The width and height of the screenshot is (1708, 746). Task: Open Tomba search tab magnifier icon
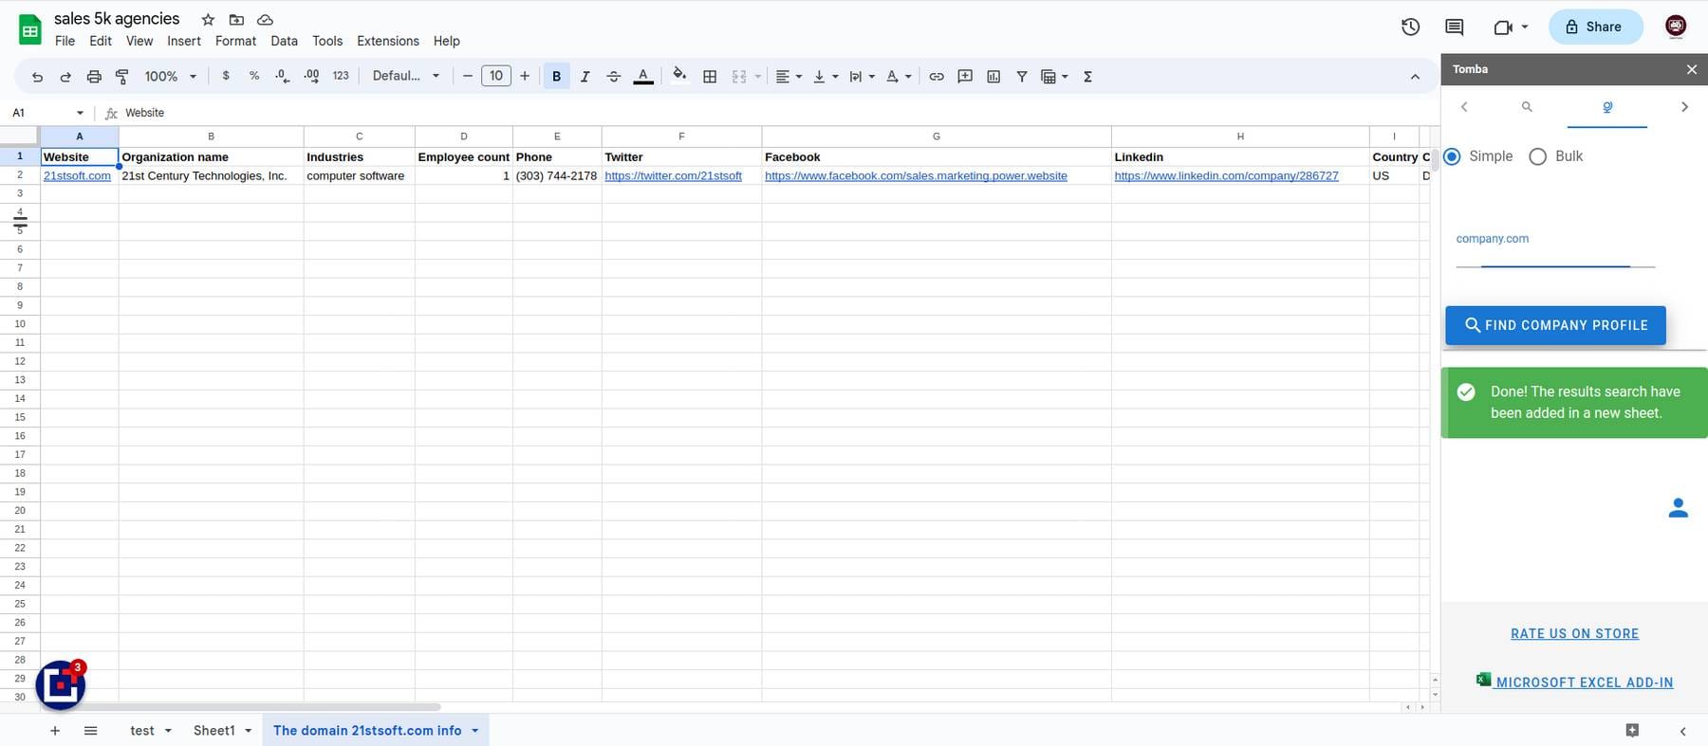click(1527, 107)
